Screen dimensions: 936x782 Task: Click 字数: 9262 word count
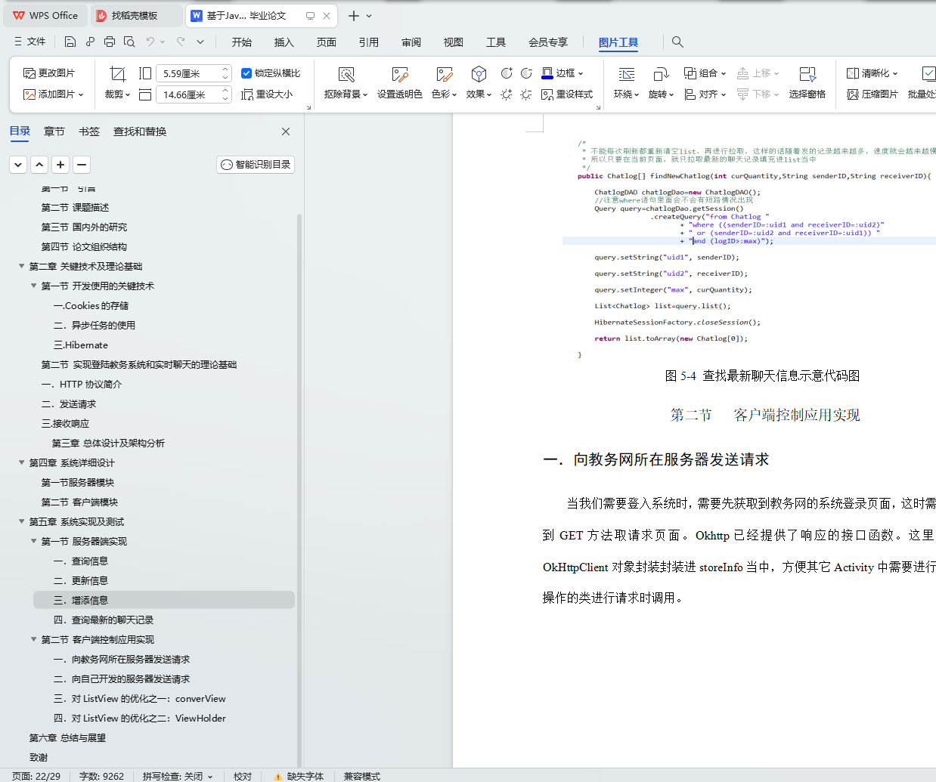(x=101, y=776)
